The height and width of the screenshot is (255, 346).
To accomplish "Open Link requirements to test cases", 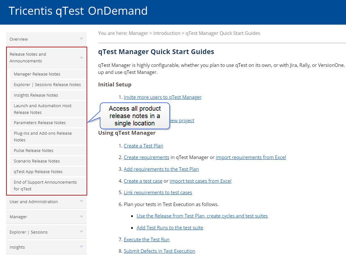I will pos(158,193).
